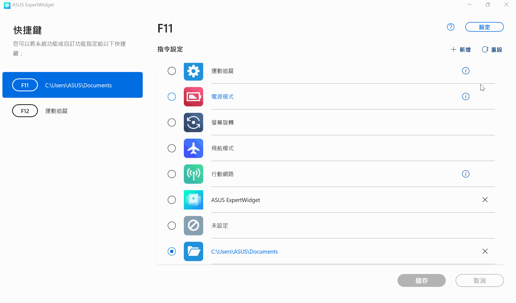516x303 pixels.
Task: Select the 螢幕旋轉 radio button
Action: 172,122
